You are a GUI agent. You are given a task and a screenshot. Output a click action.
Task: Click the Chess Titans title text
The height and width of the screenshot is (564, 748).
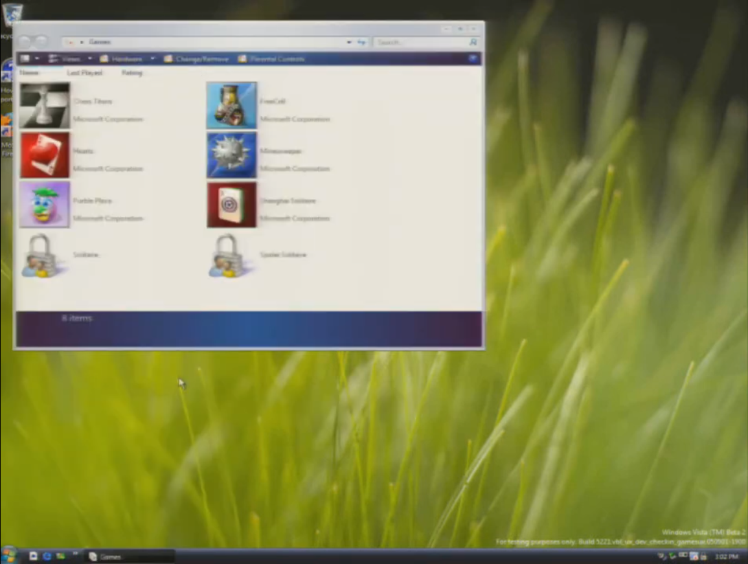tap(93, 101)
